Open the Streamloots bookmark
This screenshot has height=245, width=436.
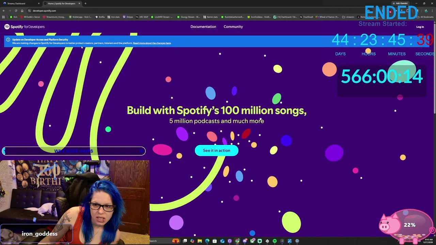[x=54, y=17]
